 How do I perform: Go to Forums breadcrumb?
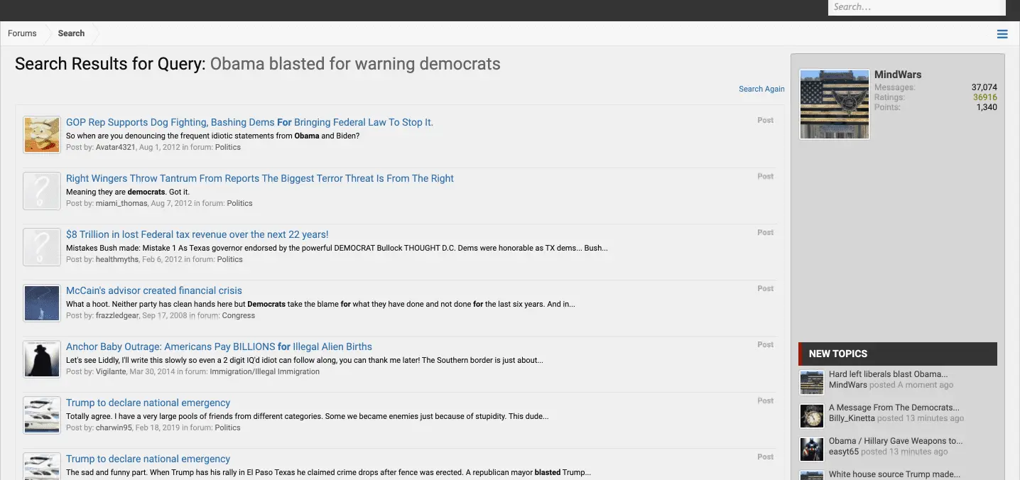click(22, 33)
